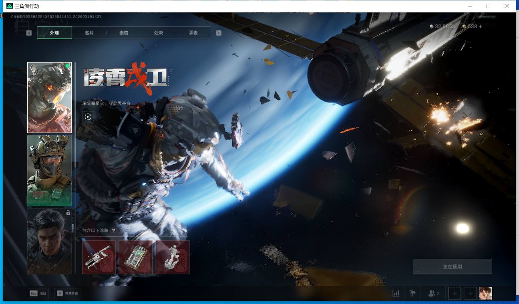Select the 手表 tab

(x=193, y=33)
